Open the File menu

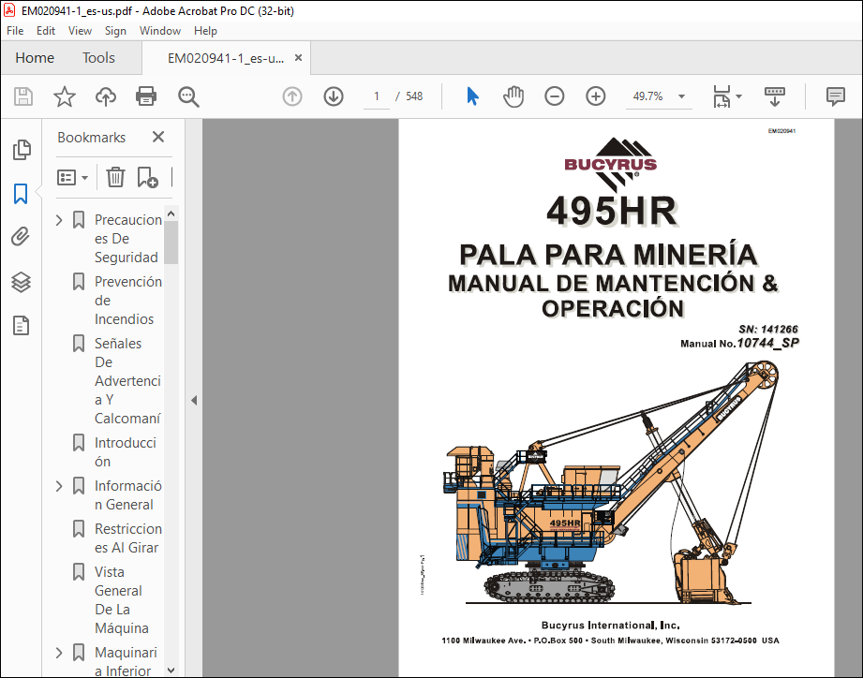tap(15, 31)
